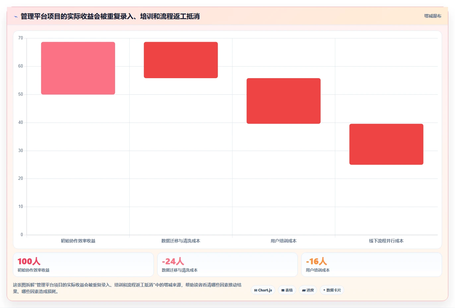The width and height of the screenshot is (455, 308).
Task: Select the red 线下流程并行成本 bar
Action: click(386, 144)
